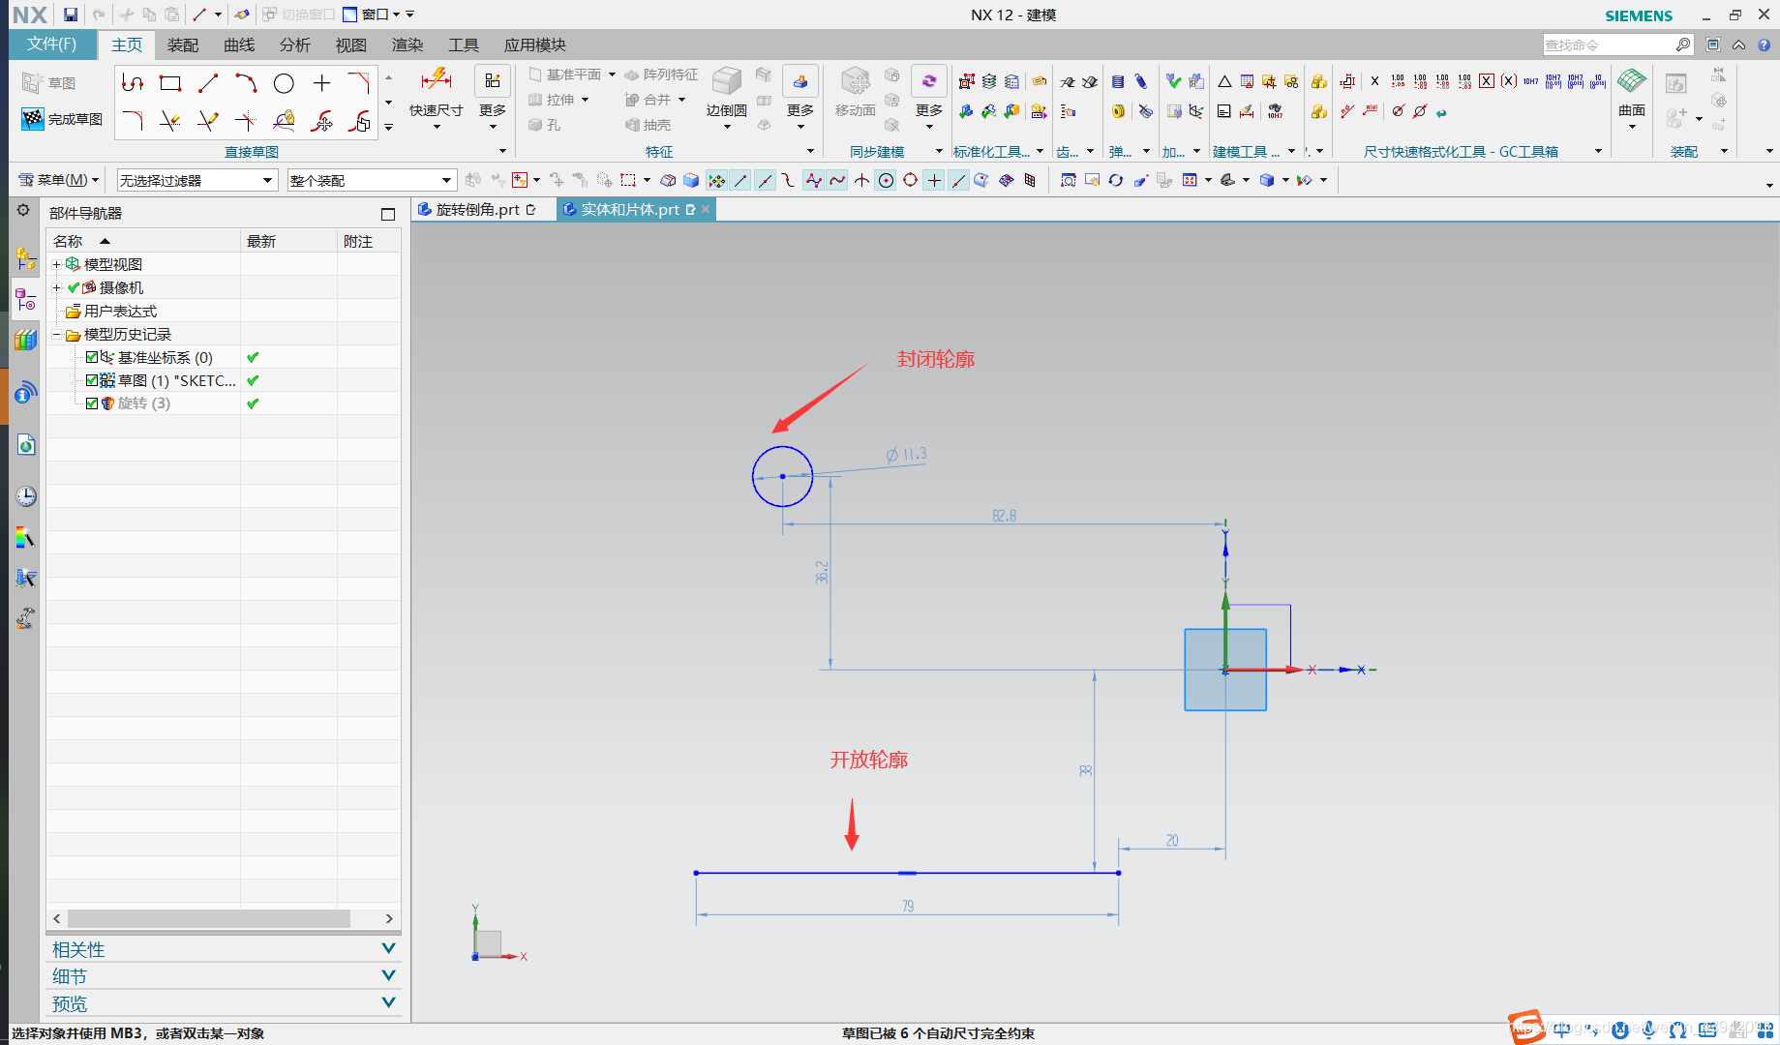This screenshot has height=1045, width=1780.
Task: Open the Assembly Navigator sidebar icon
Action: [x=25, y=258]
